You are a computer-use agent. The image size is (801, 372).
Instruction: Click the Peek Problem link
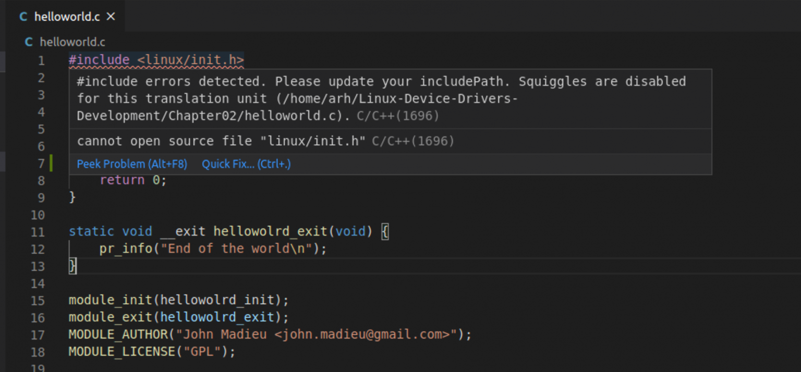tap(132, 164)
